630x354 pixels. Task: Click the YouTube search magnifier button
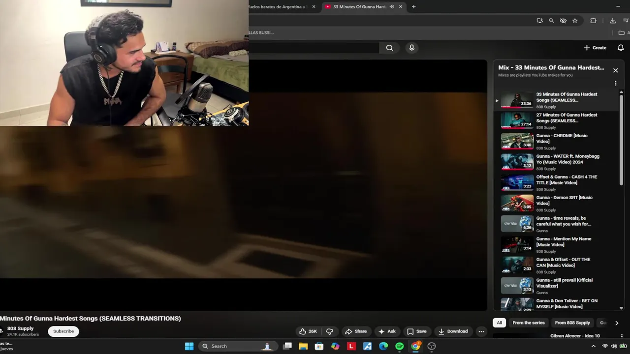coord(389,48)
